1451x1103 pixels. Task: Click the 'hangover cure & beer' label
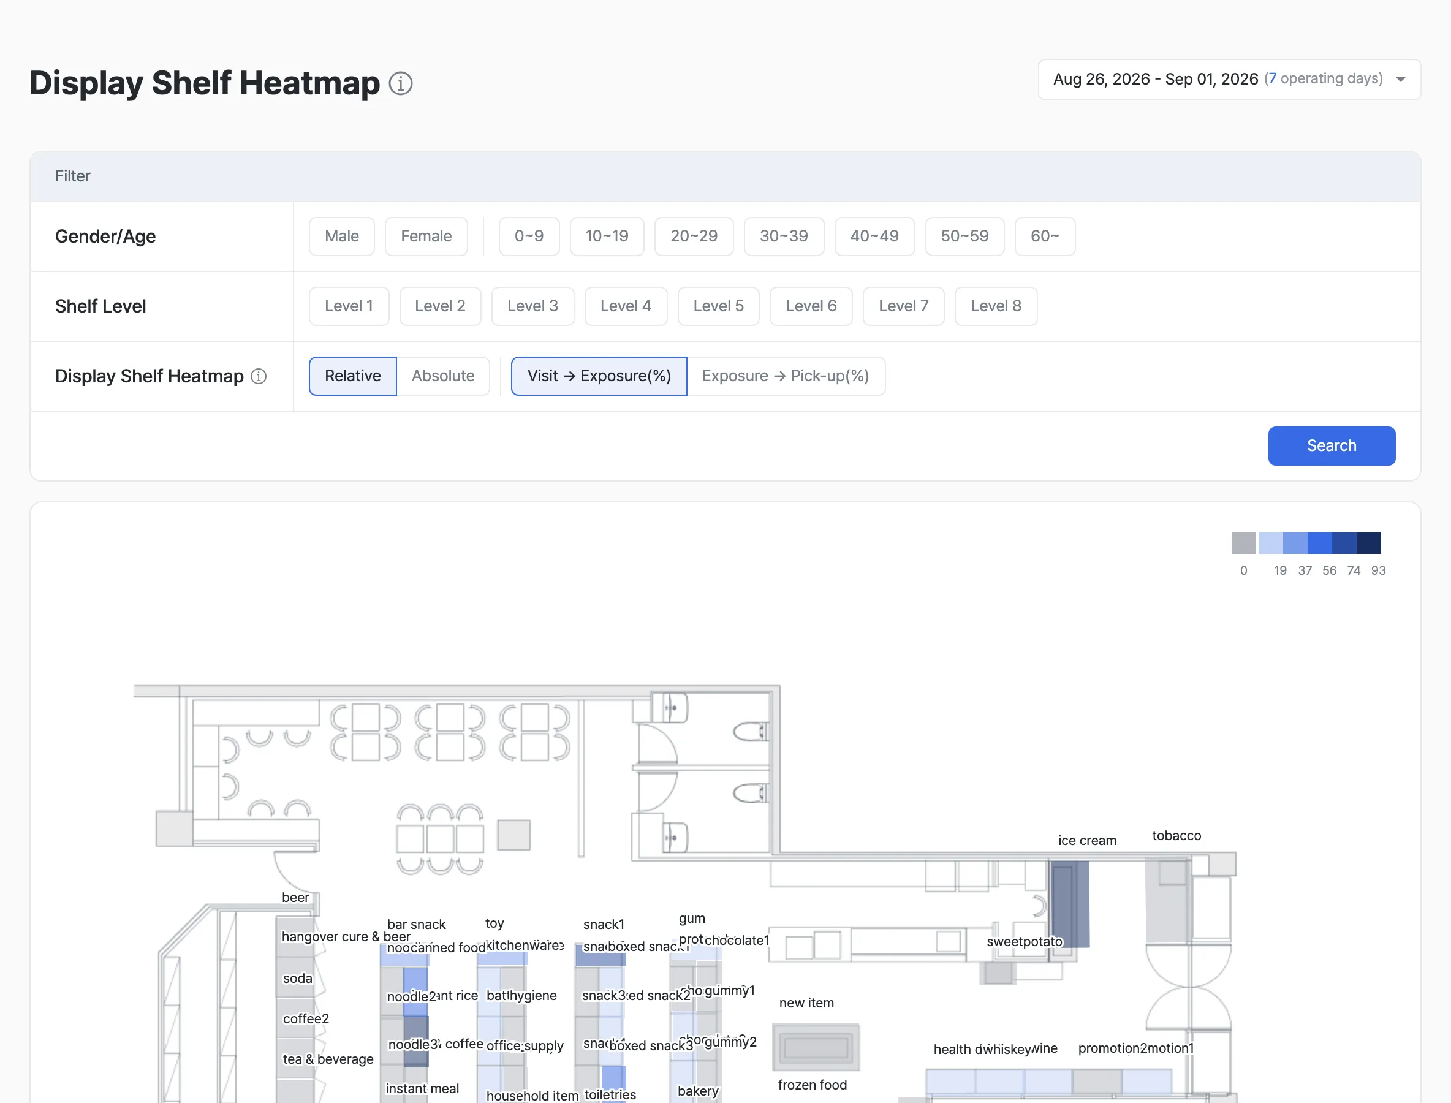click(346, 936)
